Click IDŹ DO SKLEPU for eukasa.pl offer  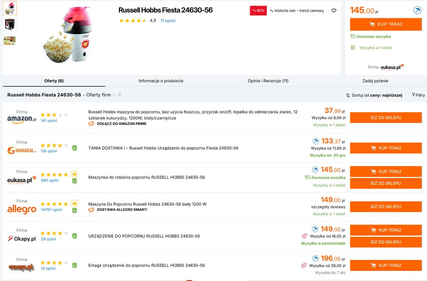pos(386,183)
